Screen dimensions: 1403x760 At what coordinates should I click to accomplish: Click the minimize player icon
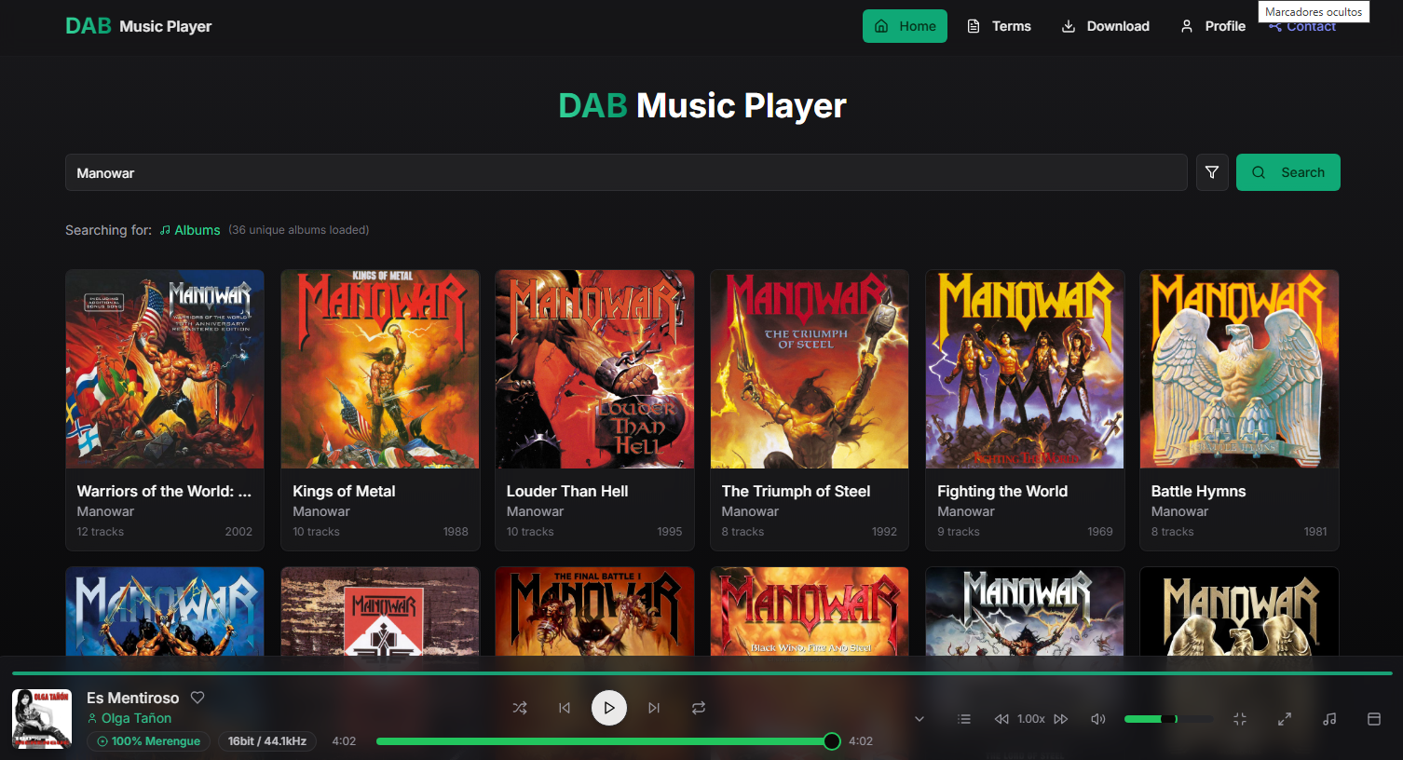click(1240, 719)
